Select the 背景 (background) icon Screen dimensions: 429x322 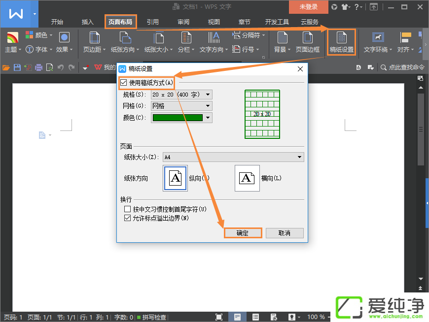pyautogui.click(x=282, y=42)
